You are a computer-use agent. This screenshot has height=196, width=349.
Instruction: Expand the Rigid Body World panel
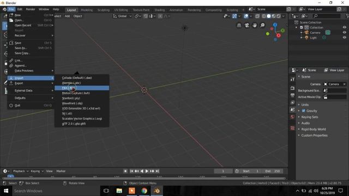(314, 129)
